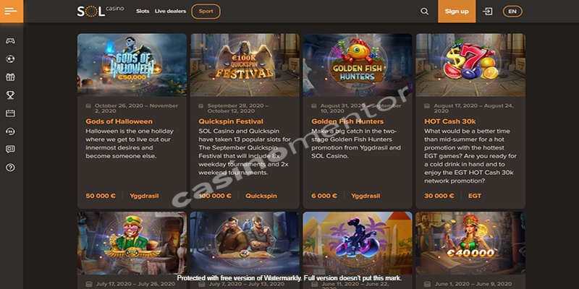Image resolution: width=579 pixels, height=289 pixels.
Task: Click the green leprechaun monkey banner image
Action: pos(132,243)
